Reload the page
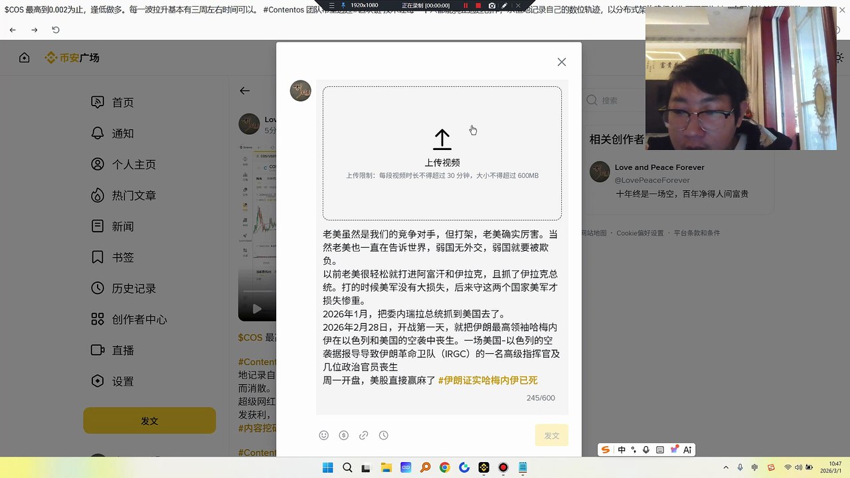850x478 pixels. tap(56, 30)
